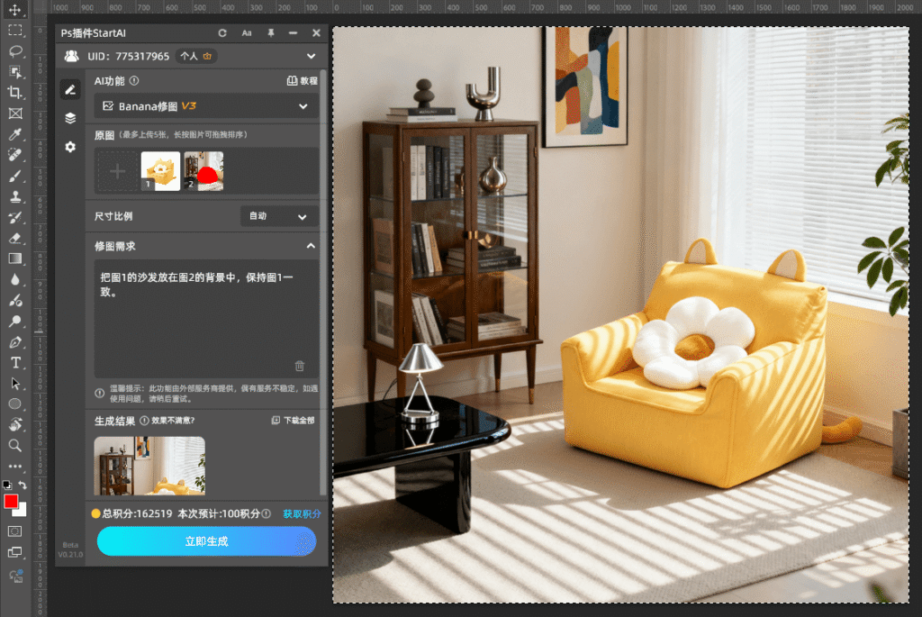
Task: Swap foreground and background colors
Action: pyautogui.click(x=23, y=485)
